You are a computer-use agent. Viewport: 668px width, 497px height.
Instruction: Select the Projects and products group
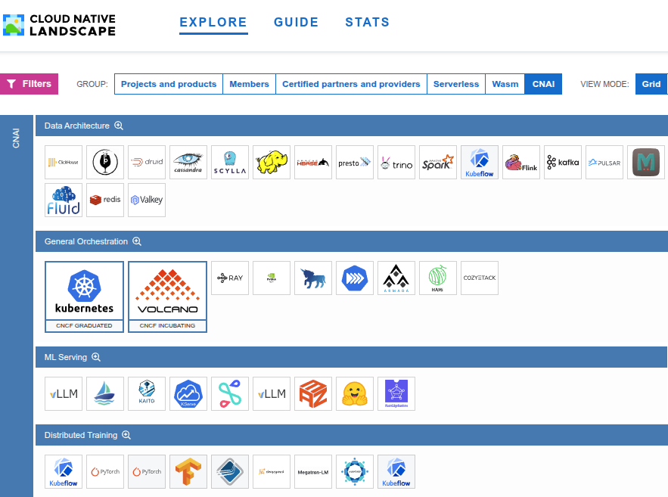pos(169,84)
